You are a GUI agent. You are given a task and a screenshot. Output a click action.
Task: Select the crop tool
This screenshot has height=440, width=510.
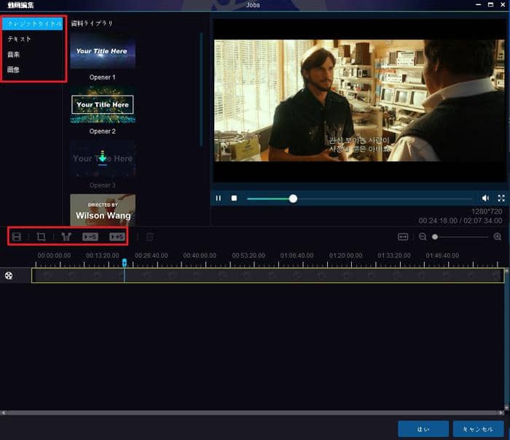tap(41, 236)
